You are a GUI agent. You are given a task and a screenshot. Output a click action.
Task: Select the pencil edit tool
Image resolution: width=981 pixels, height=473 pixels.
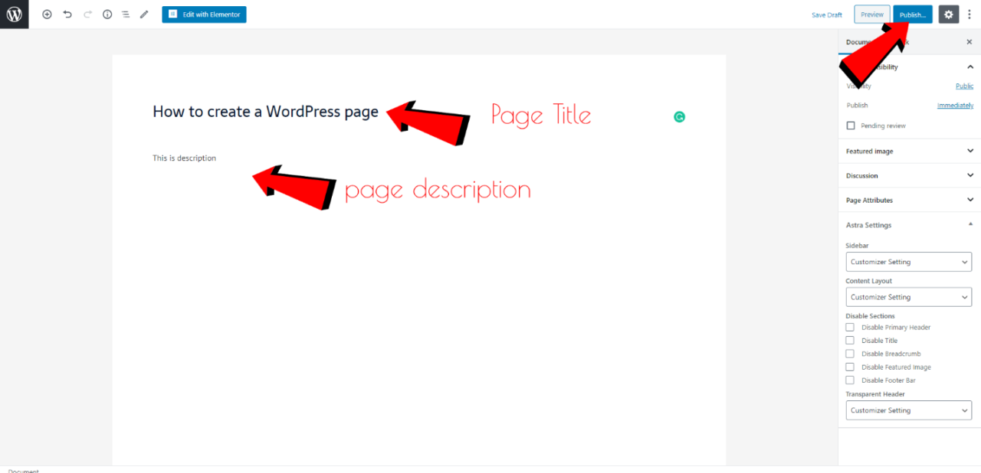pyautogui.click(x=144, y=14)
